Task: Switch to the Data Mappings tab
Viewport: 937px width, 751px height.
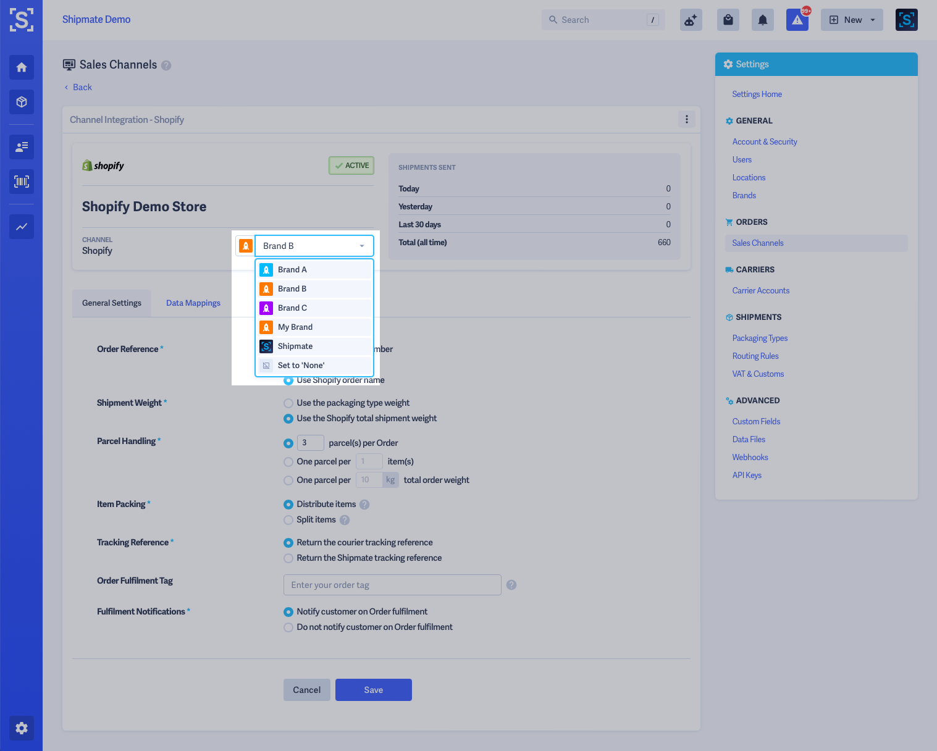Action: point(193,303)
